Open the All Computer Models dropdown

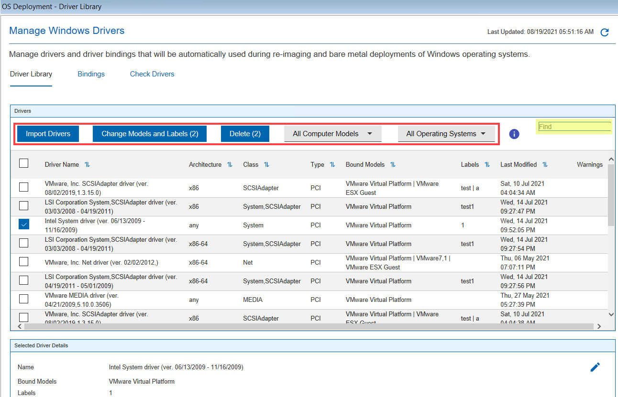click(x=332, y=134)
